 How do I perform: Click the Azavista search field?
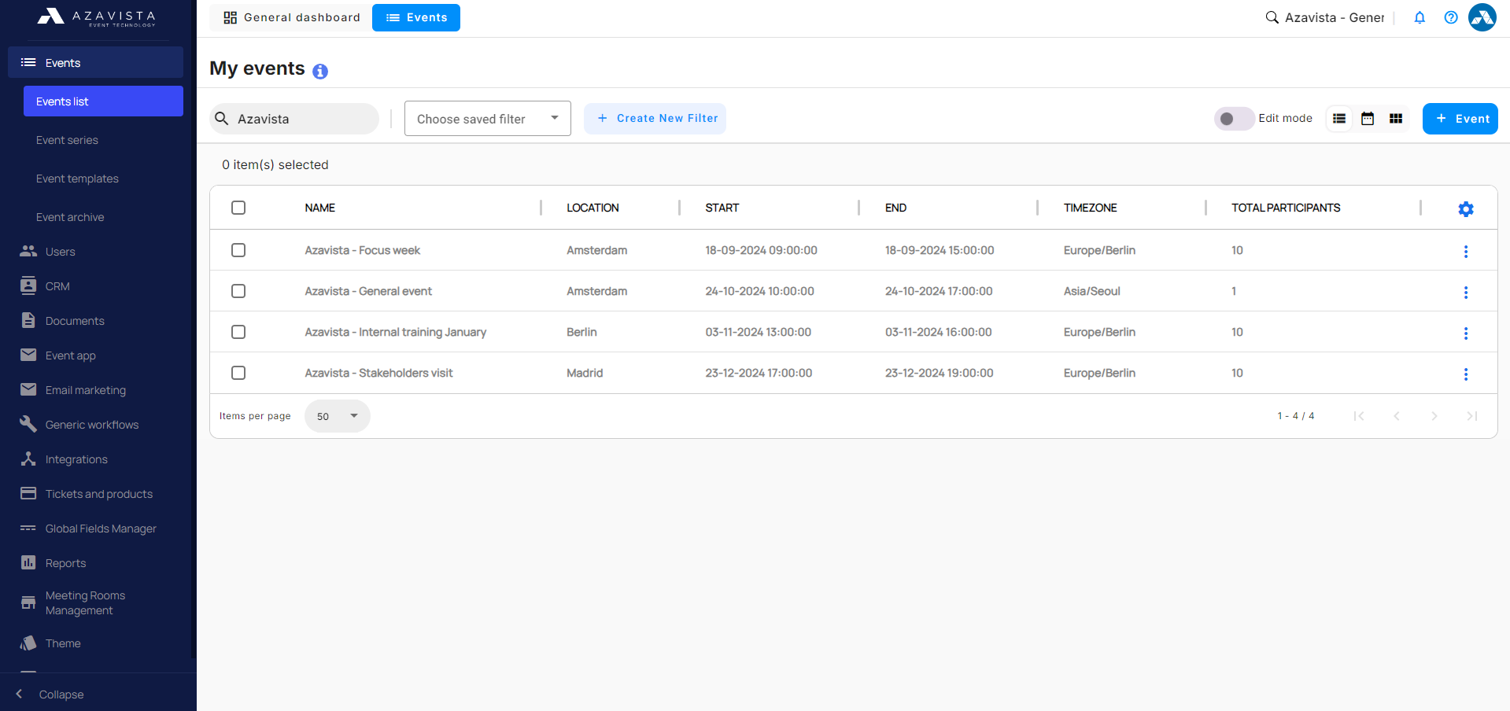click(294, 119)
